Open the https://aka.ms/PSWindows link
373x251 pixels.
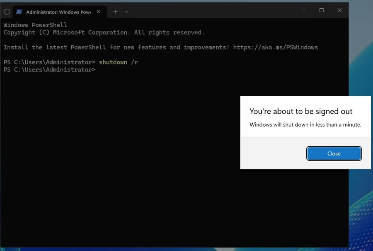click(x=275, y=47)
